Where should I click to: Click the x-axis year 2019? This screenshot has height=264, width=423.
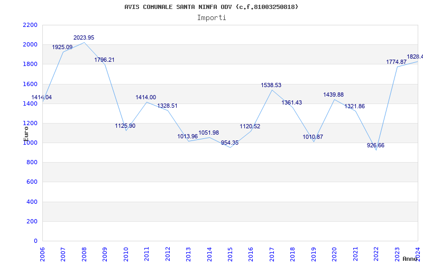(x=314, y=254)
